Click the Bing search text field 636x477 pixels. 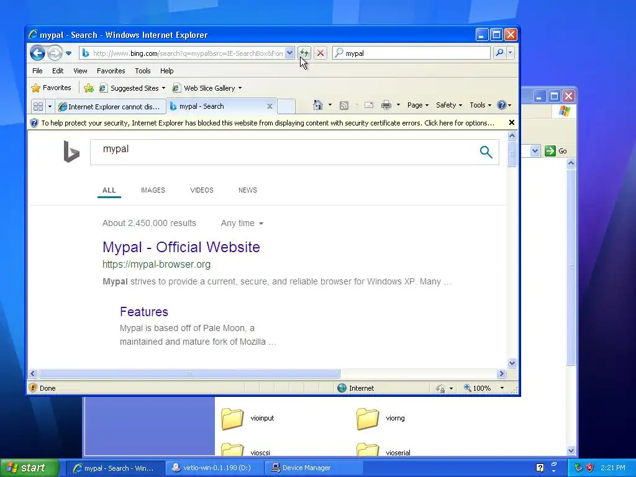tap(284, 152)
